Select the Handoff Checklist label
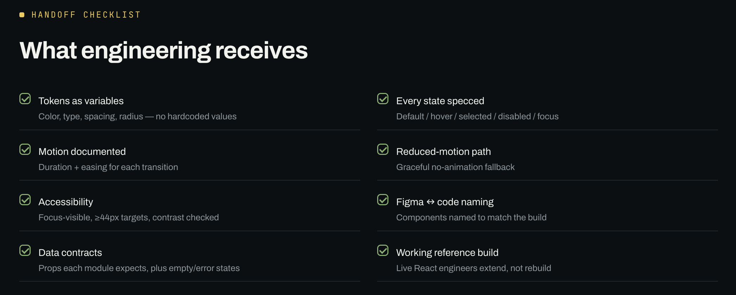Screen dimensions: 736x295 click(86, 15)
